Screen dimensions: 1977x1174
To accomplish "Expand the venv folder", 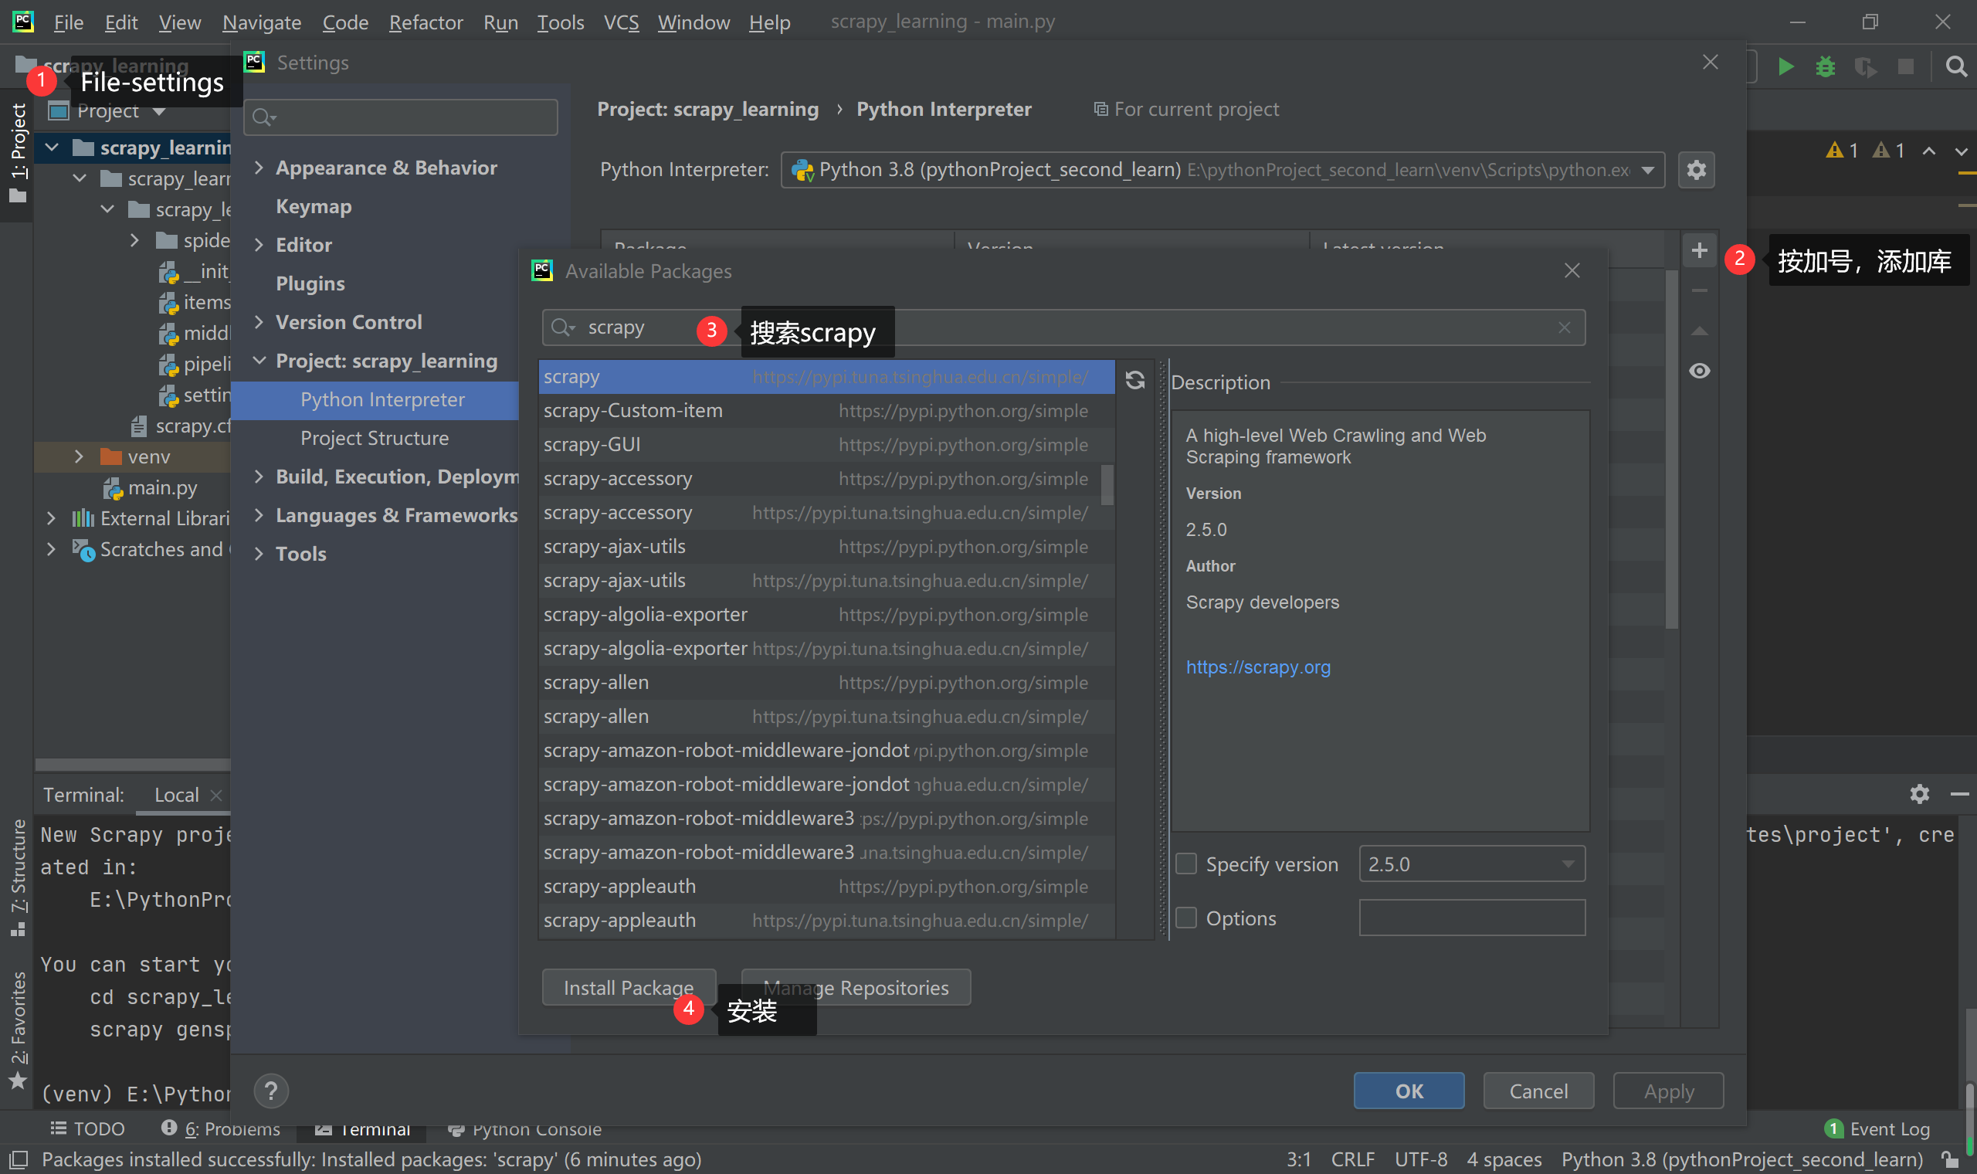I will click(x=78, y=456).
